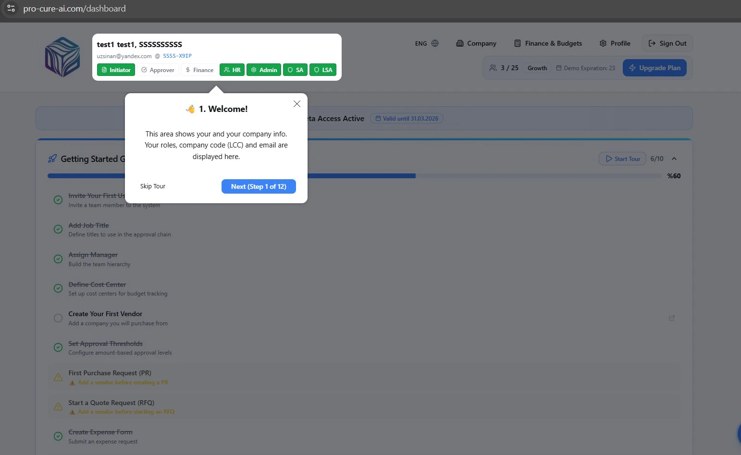
Task: Open the Profile settings
Action: (615, 43)
